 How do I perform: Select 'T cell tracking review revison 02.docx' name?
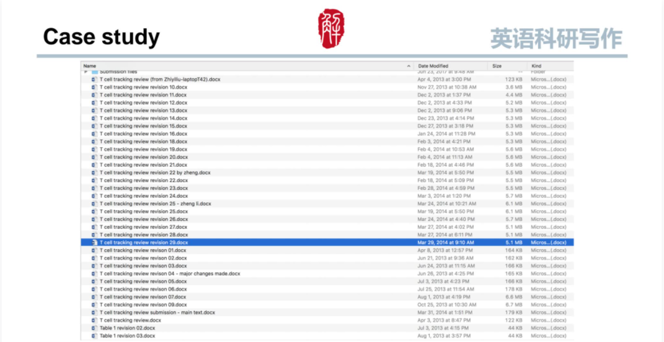point(143,258)
